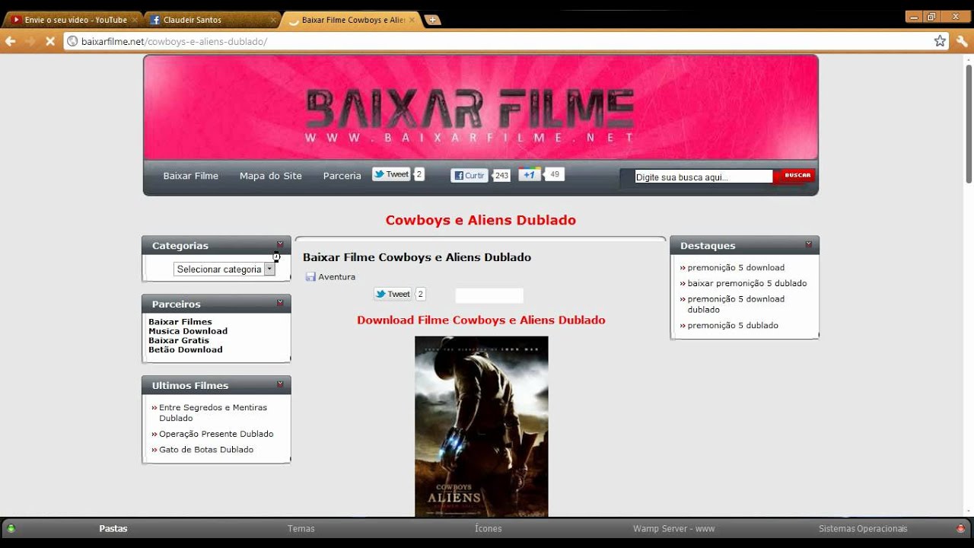Click the browser forward arrow
This screenshot has height=548, width=974.
click(x=30, y=41)
